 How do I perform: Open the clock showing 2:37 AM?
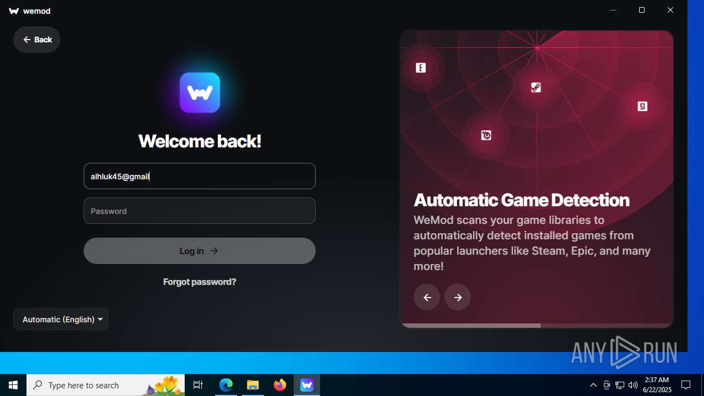(657, 385)
